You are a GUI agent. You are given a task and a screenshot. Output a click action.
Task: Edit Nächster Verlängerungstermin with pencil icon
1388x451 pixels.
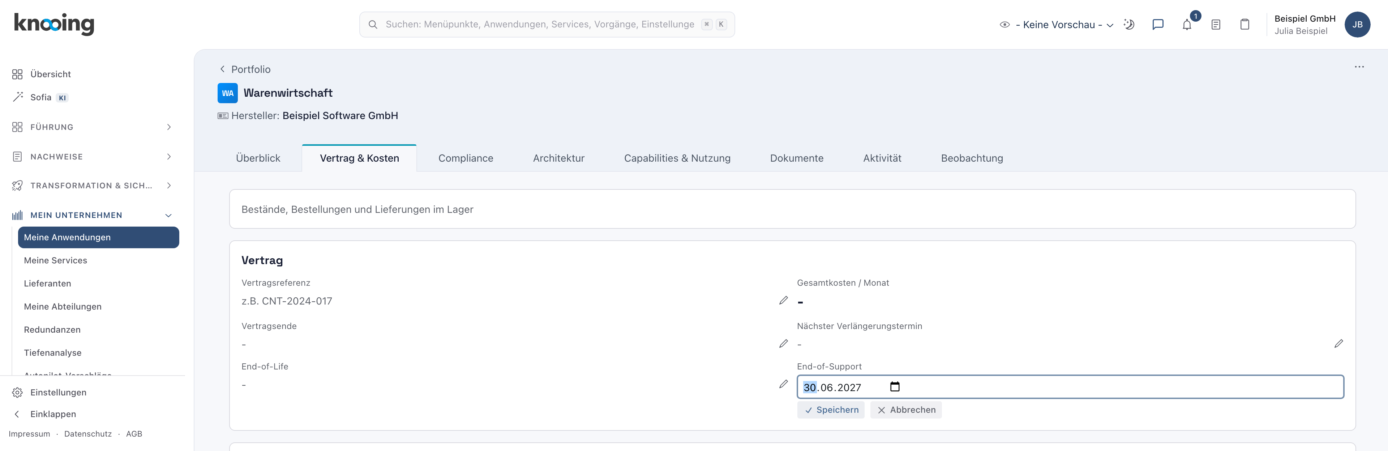click(x=1339, y=343)
